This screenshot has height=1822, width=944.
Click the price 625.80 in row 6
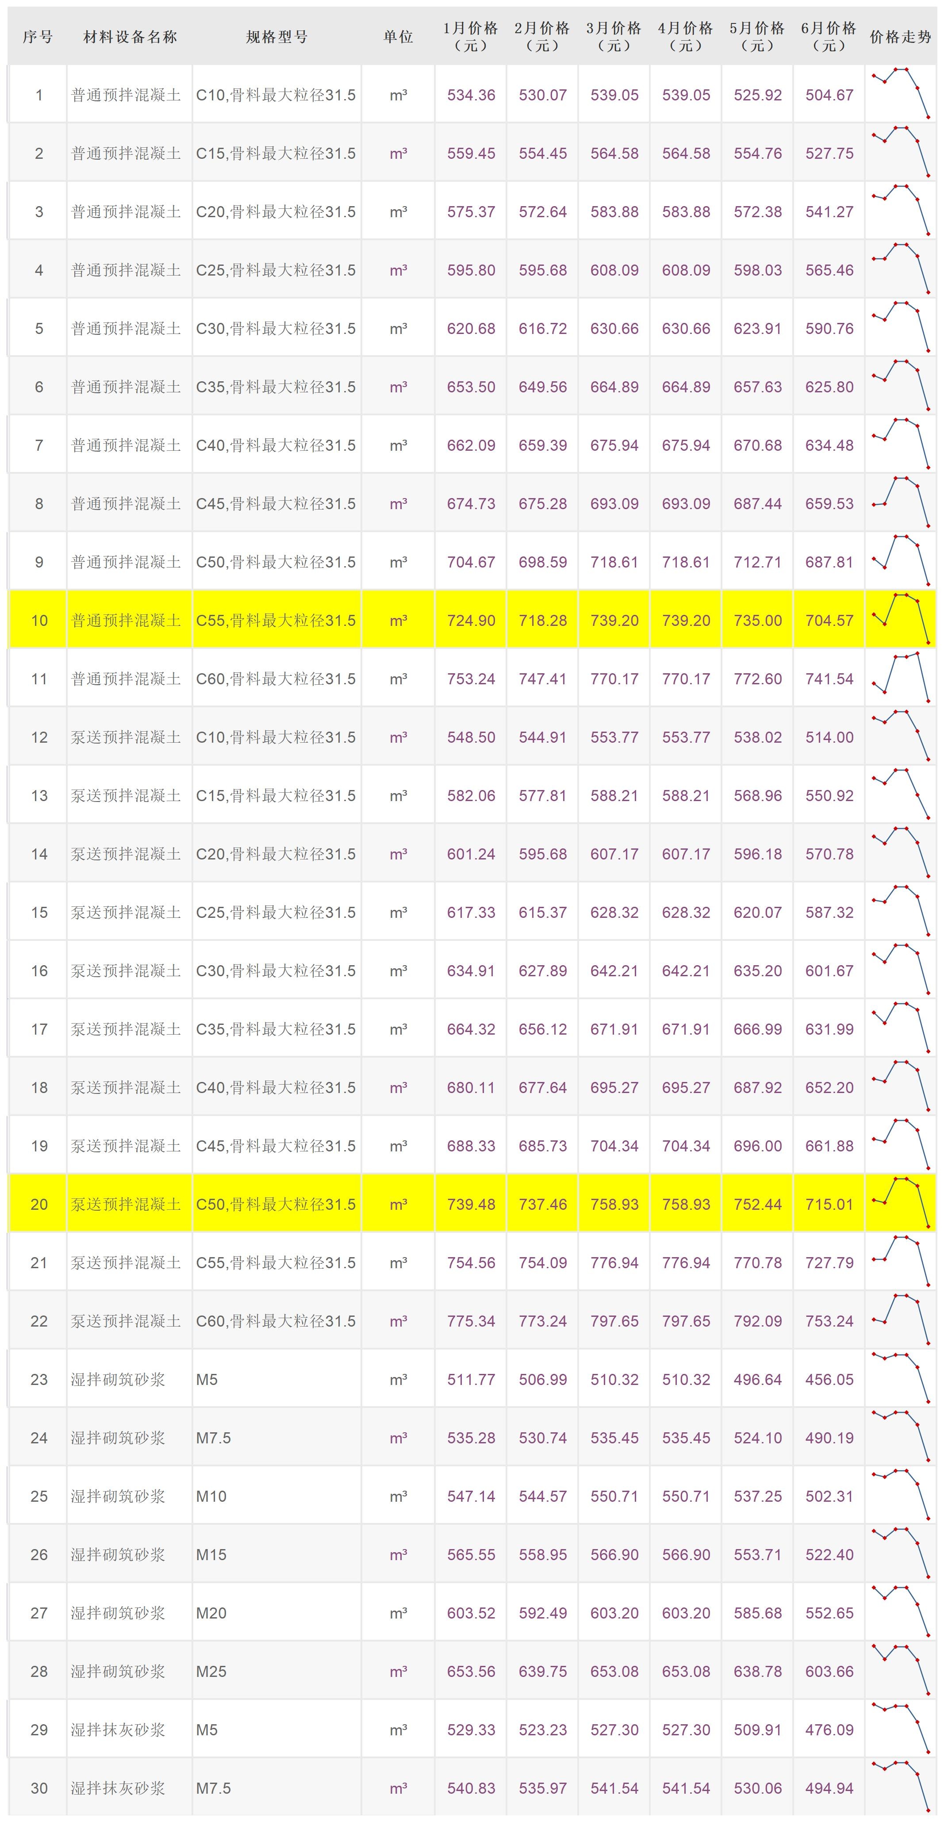pos(829,387)
